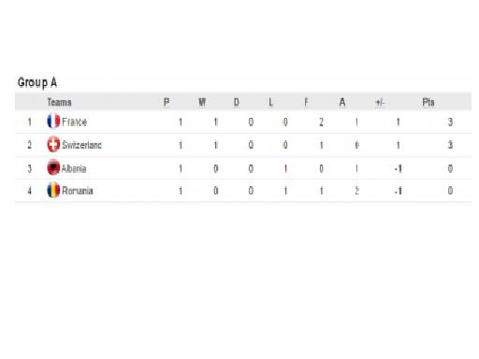
Task: Click the Switzerland flag icon
Action: (x=53, y=145)
